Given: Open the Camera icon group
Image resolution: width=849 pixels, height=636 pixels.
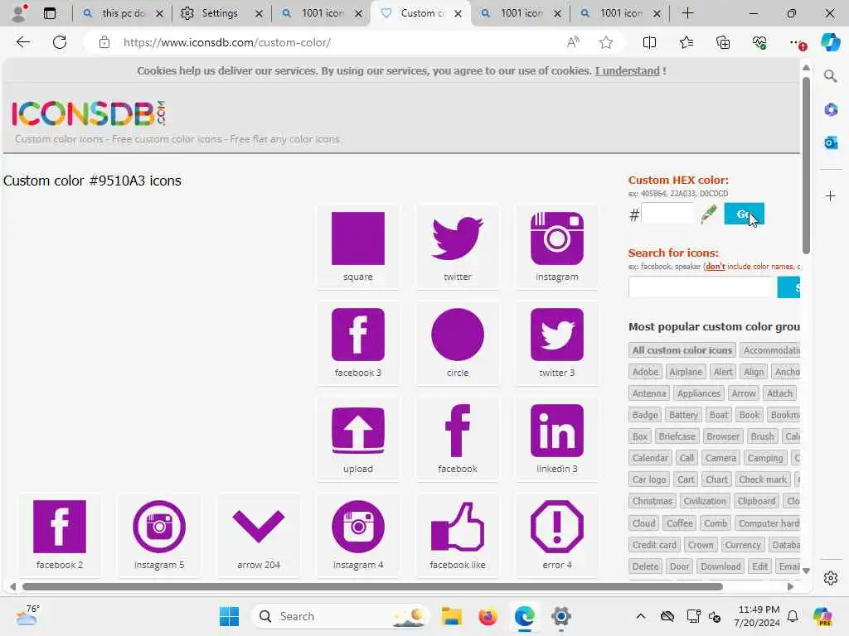Looking at the screenshot, I should (720, 458).
